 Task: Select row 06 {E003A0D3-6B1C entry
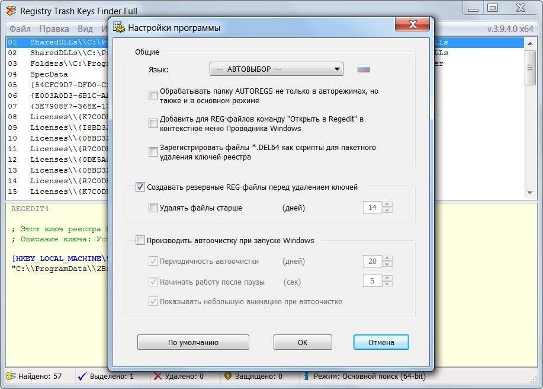57,95
